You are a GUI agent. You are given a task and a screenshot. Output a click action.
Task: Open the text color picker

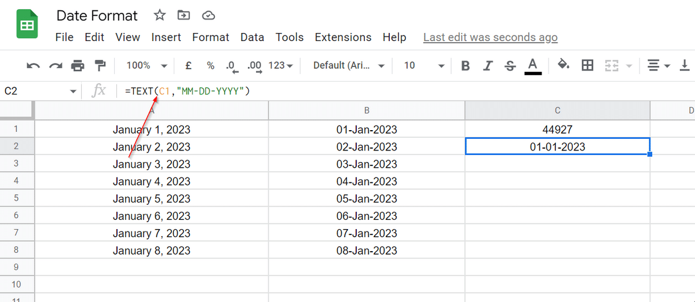533,65
